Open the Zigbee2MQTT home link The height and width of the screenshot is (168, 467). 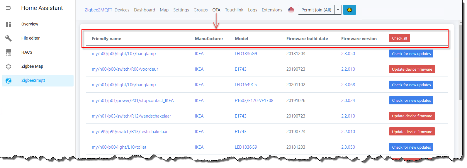click(x=99, y=10)
